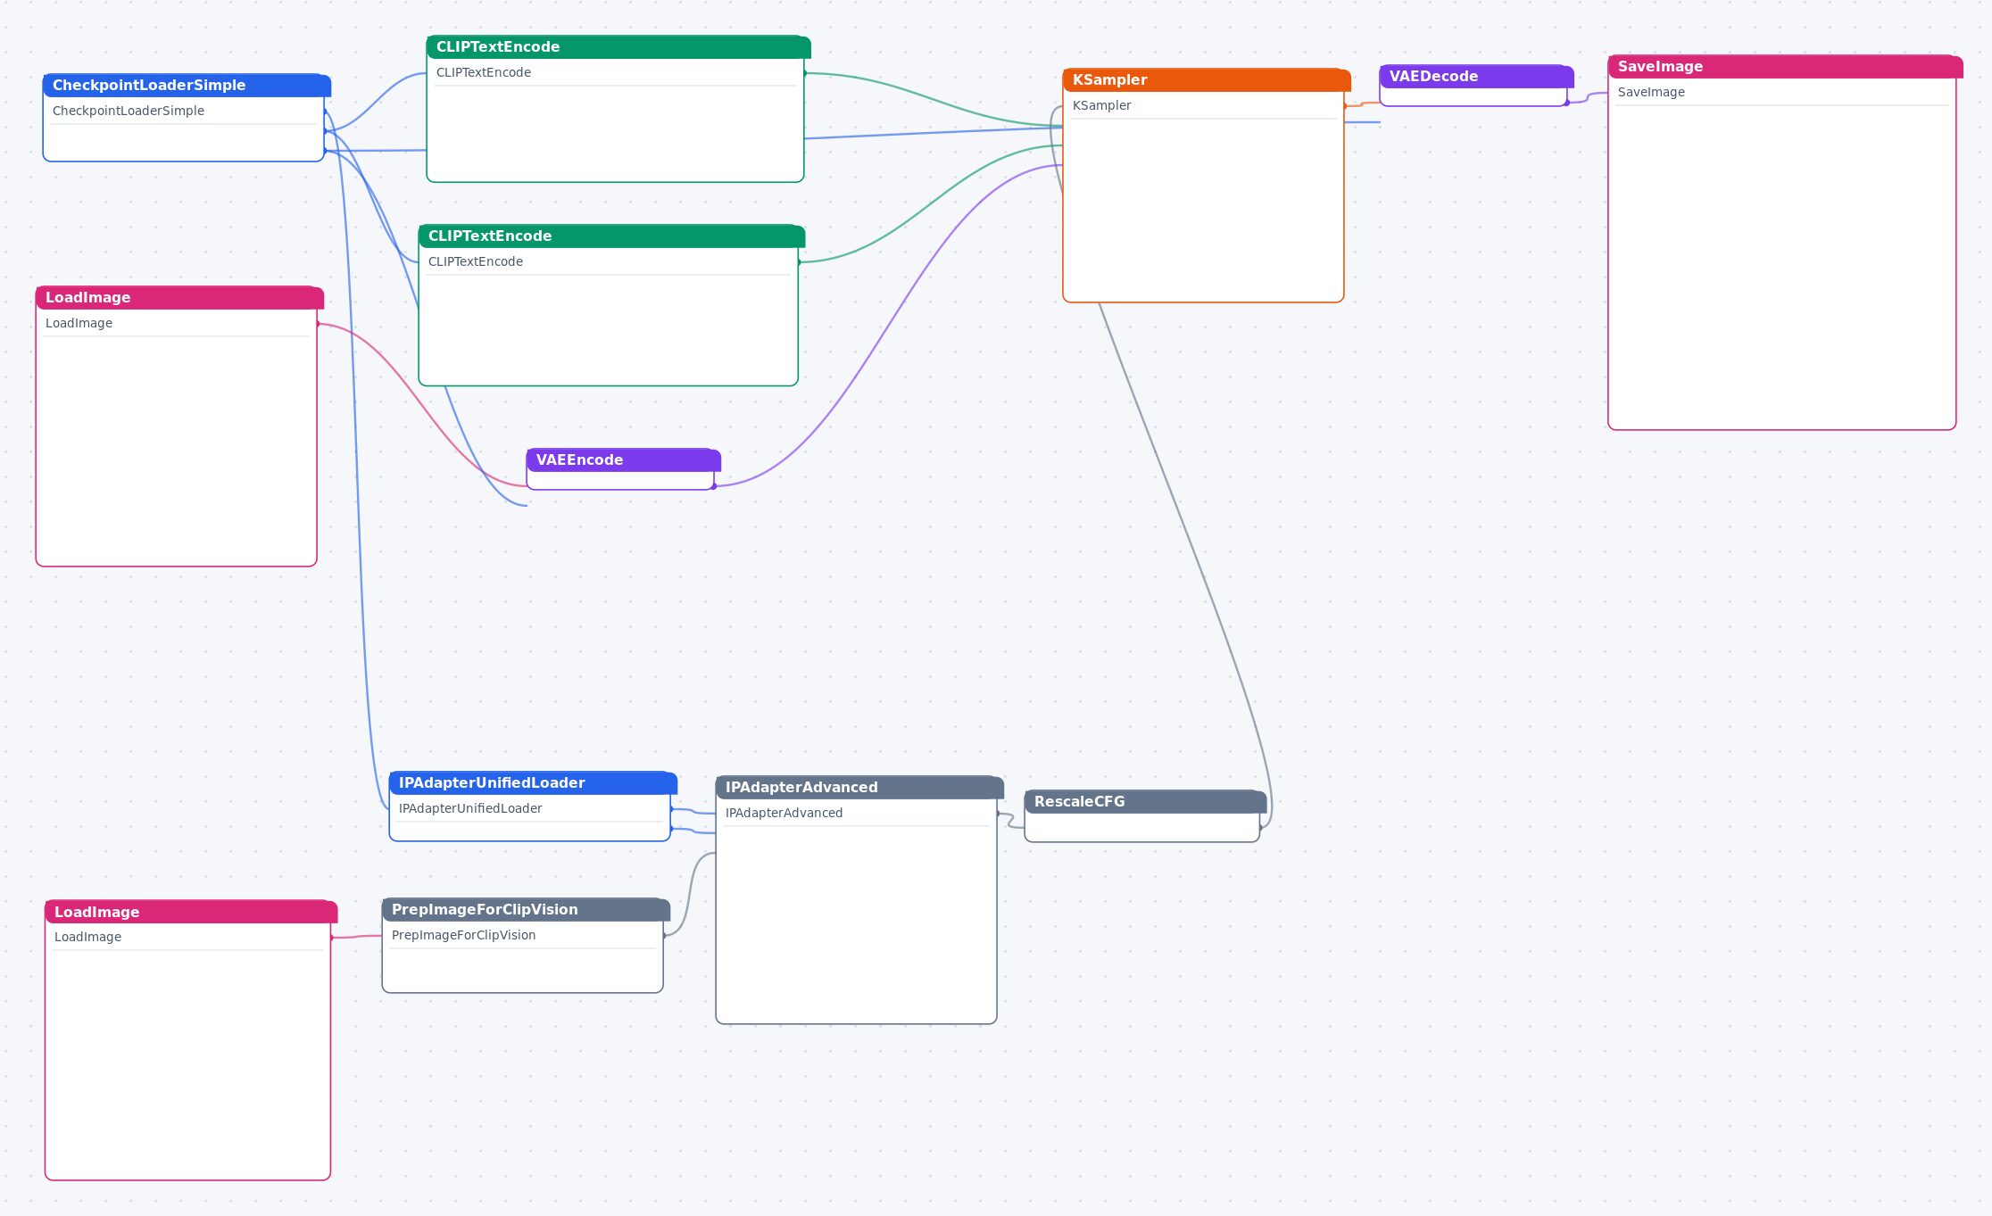Click the upper LoadImage output connector dot

click(318, 324)
